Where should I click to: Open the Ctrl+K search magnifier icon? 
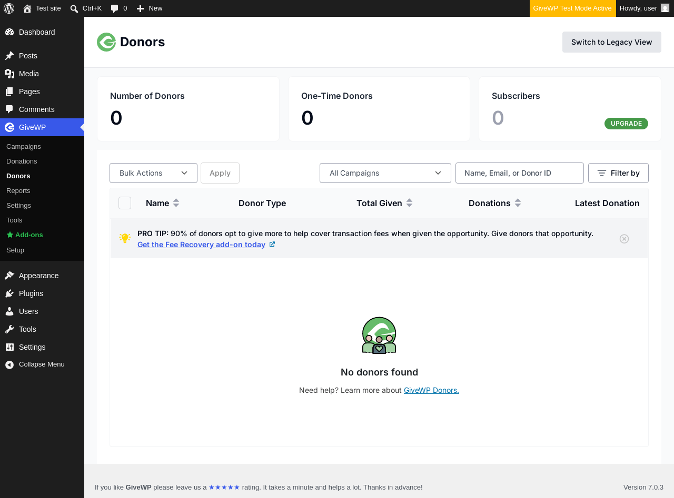click(x=74, y=8)
